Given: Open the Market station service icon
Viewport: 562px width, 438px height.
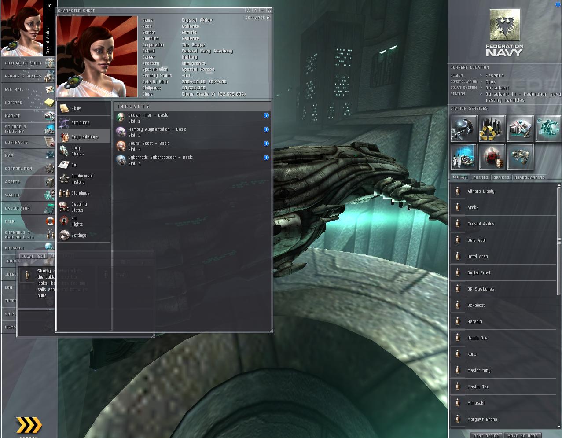Looking at the screenshot, I should pyautogui.click(x=520, y=128).
